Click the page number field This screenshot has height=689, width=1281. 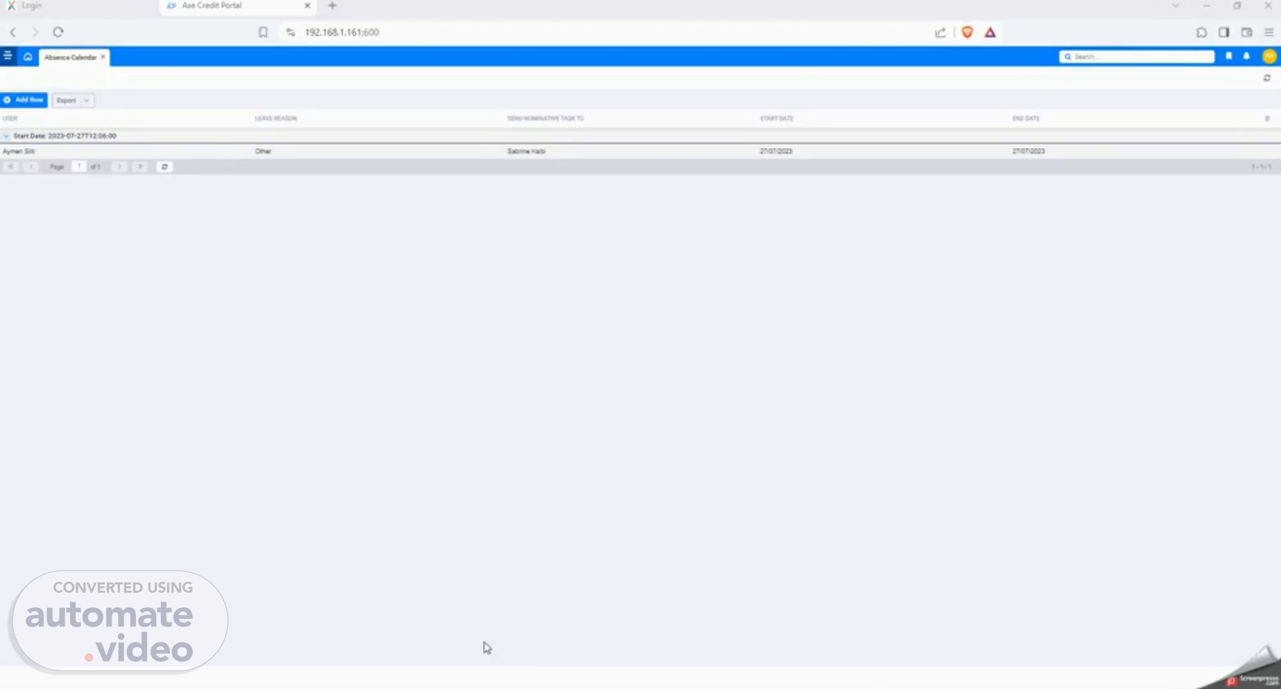click(79, 167)
